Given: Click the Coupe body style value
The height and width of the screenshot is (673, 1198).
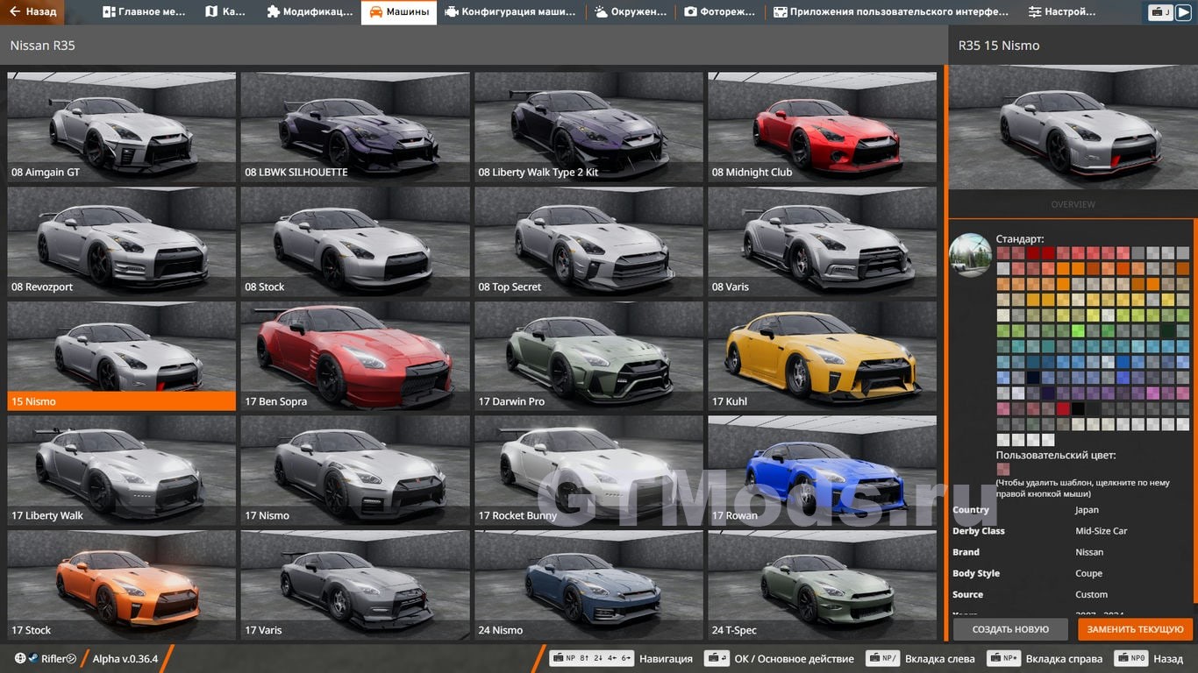Looking at the screenshot, I should [x=1088, y=573].
